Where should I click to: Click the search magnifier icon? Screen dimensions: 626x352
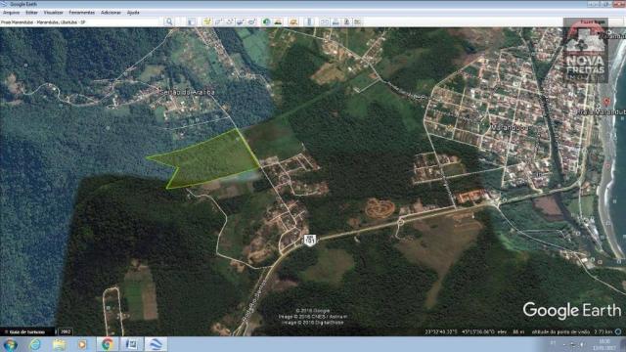point(169,22)
